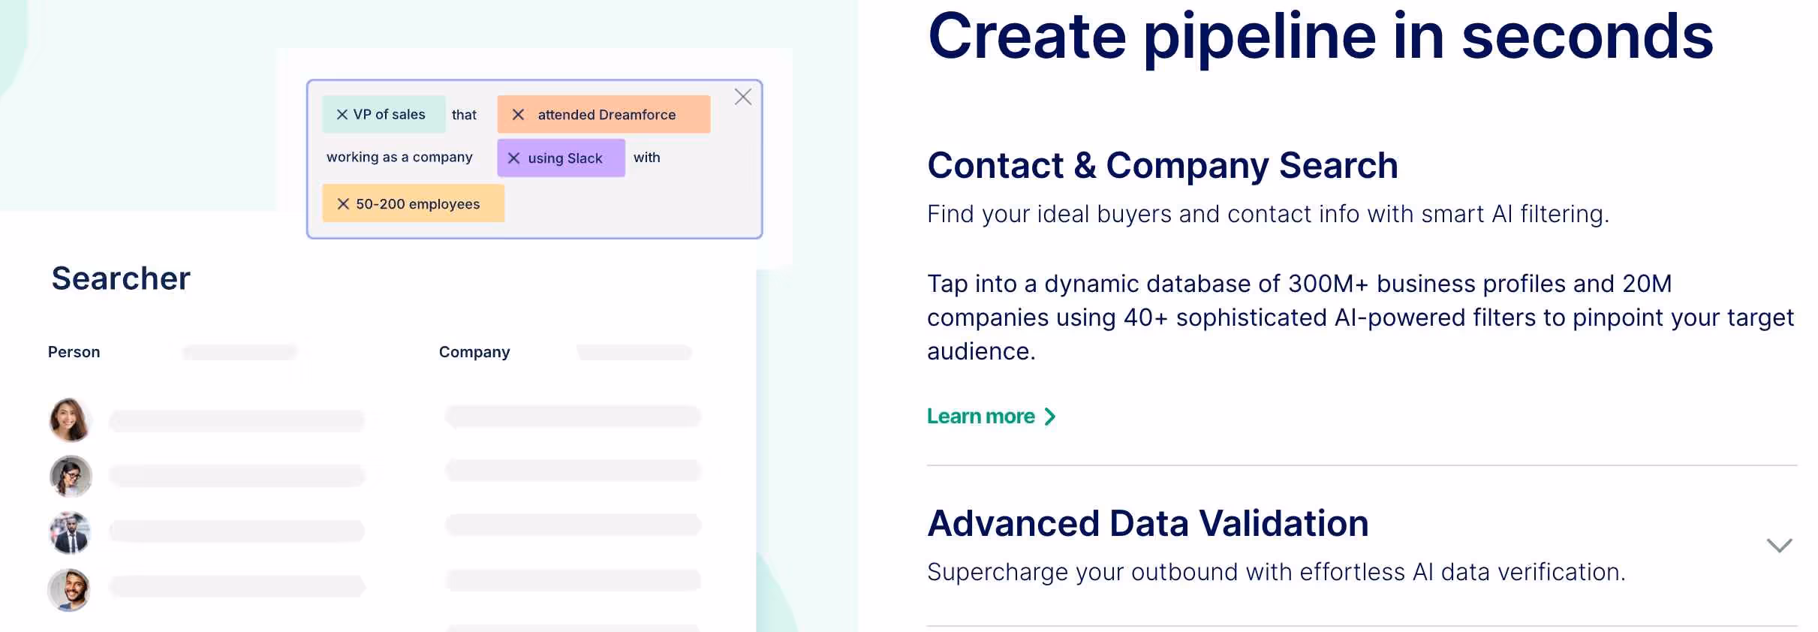Remove the '50-200 employees' filter chip
Image resolution: width=1818 pixels, height=632 pixels.
coord(344,203)
